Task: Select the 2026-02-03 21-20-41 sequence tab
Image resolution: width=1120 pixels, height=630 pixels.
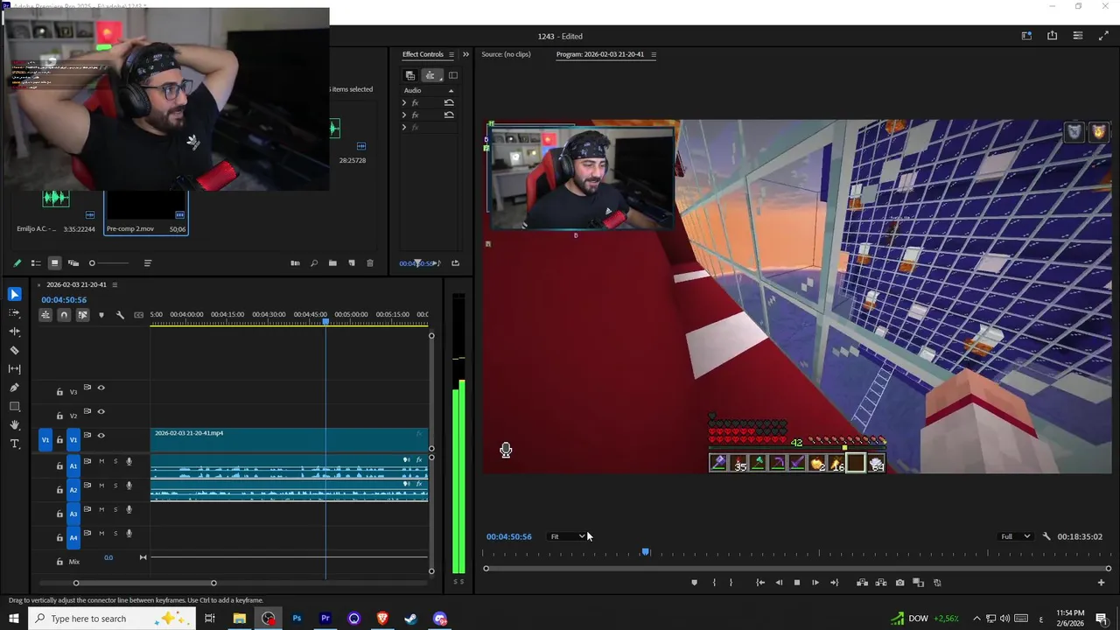Action: click(76, 284)
